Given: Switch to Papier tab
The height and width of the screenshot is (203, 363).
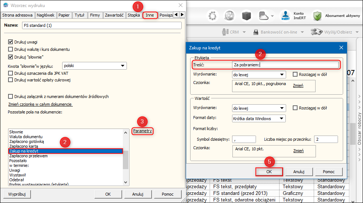Looking at the screenshot, I should [64, 15].
